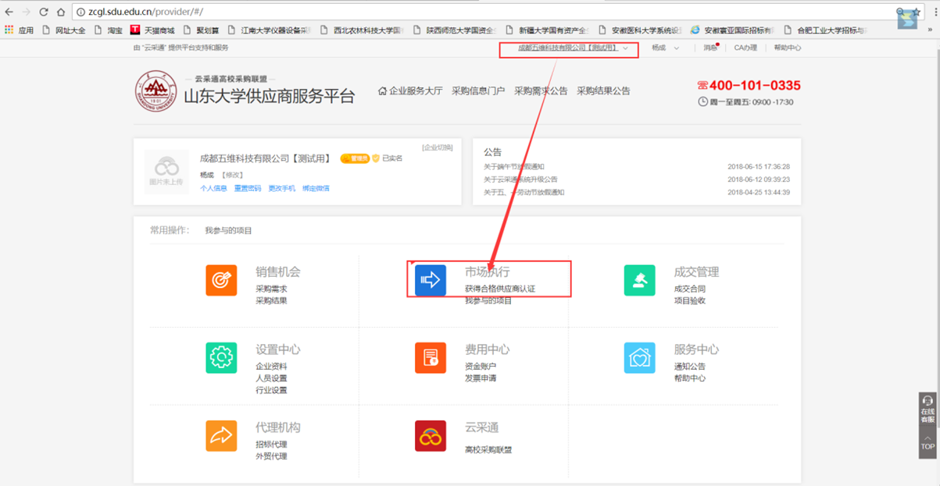
Task: Open 采购结果公告 in the navigation
Action: [603, 91]
